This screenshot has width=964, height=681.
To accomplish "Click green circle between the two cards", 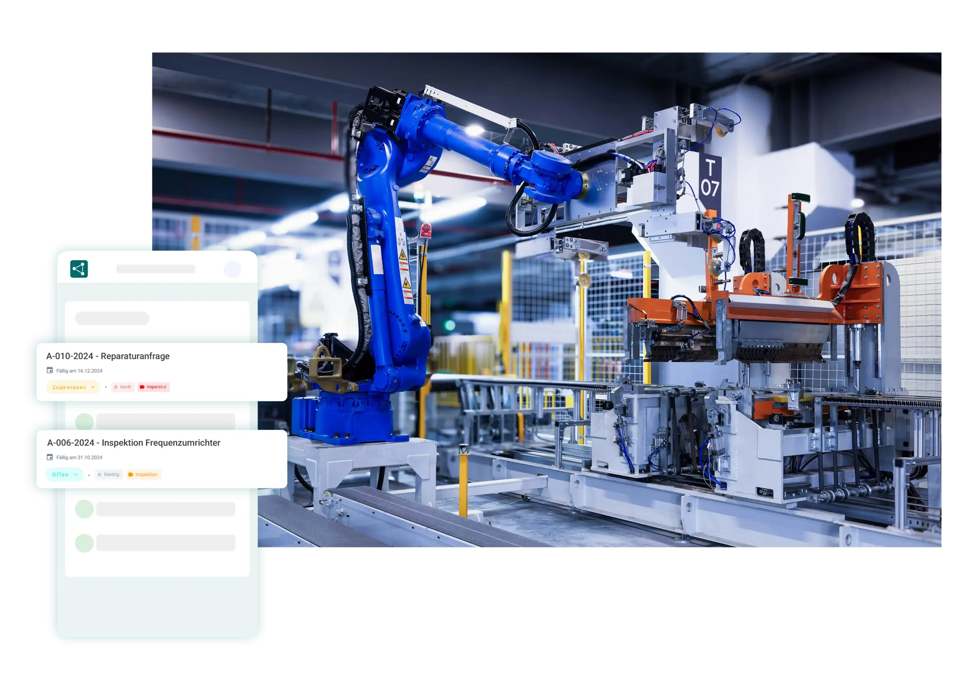I will 84,421.
